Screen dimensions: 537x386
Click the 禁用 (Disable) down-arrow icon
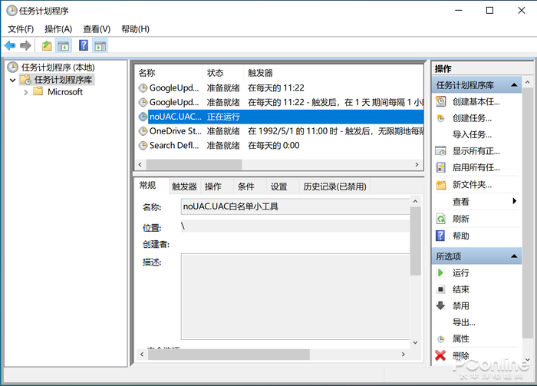point(440,305)
